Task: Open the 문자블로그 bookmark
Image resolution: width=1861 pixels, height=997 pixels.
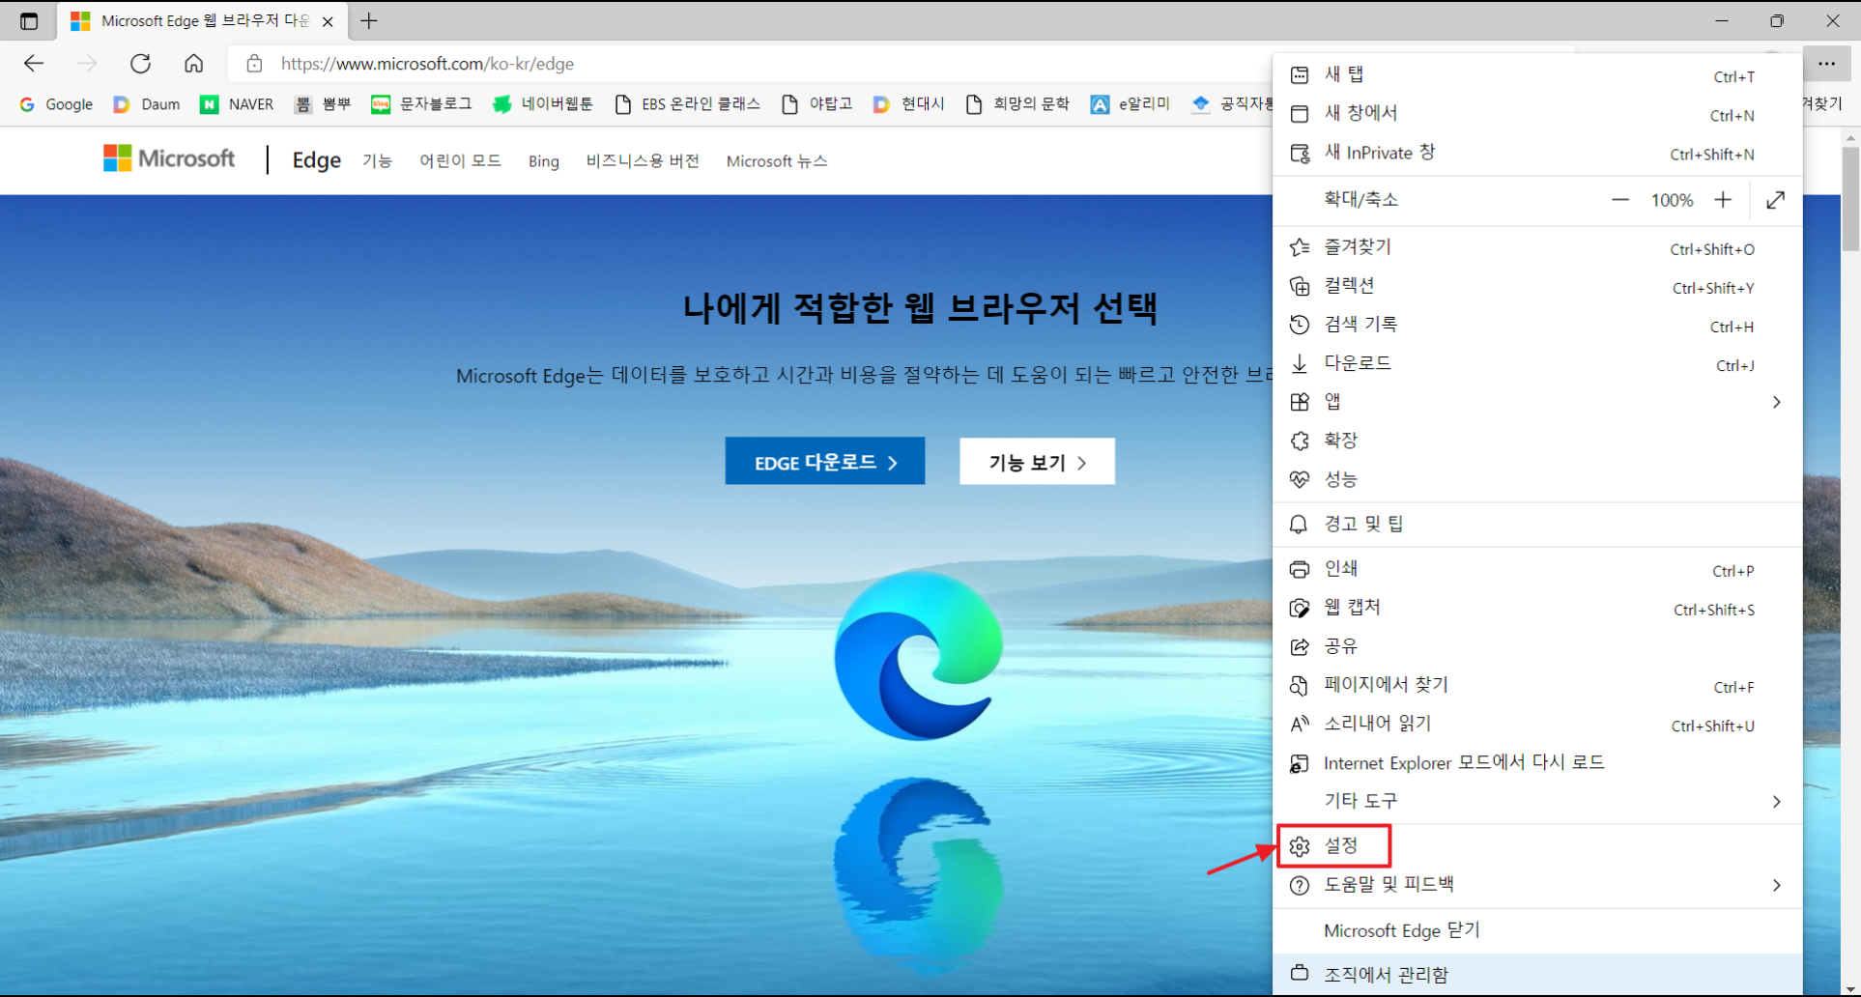Action: [422, 104]
